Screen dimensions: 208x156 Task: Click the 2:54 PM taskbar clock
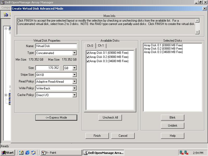click(x=198, y=153)
